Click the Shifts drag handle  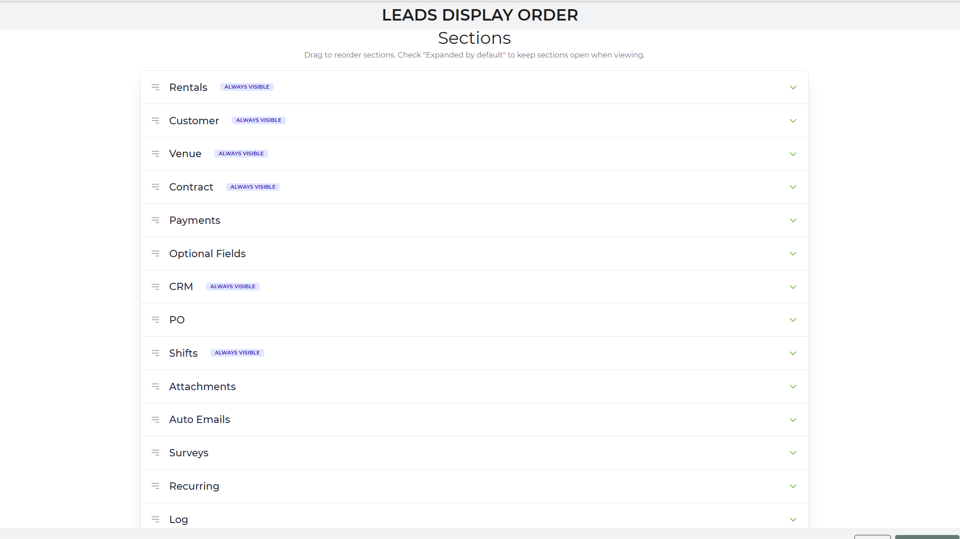pyautogui.click(x=155, y=353)
